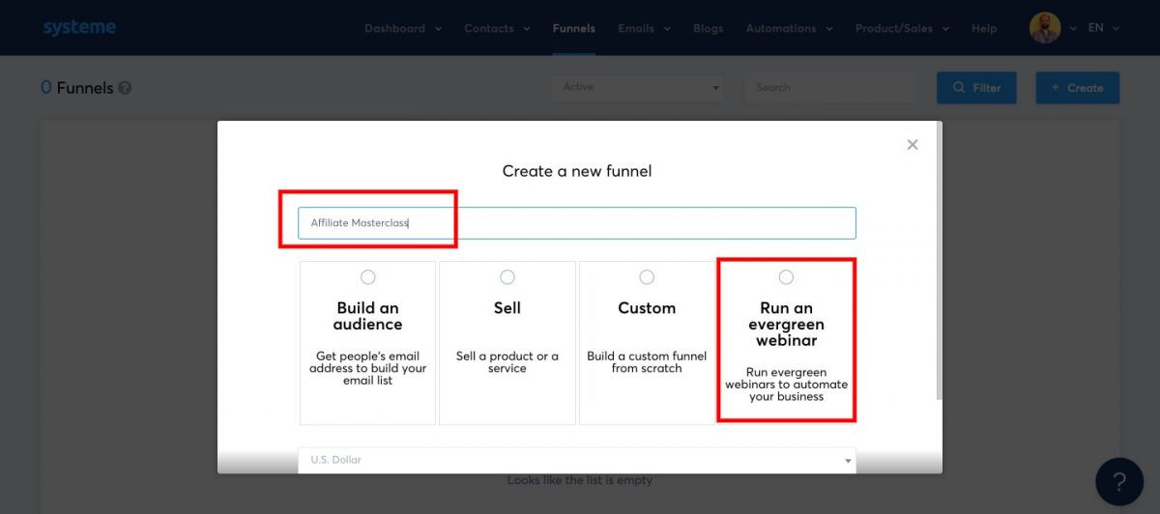Viewport: 1160px width, 514px height.
Task: Pick Run an evergreen webinar option
Action: (x=786, y=277)
